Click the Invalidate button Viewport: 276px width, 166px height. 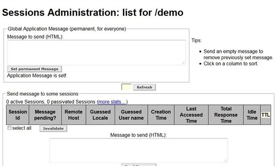pos(53,129)
